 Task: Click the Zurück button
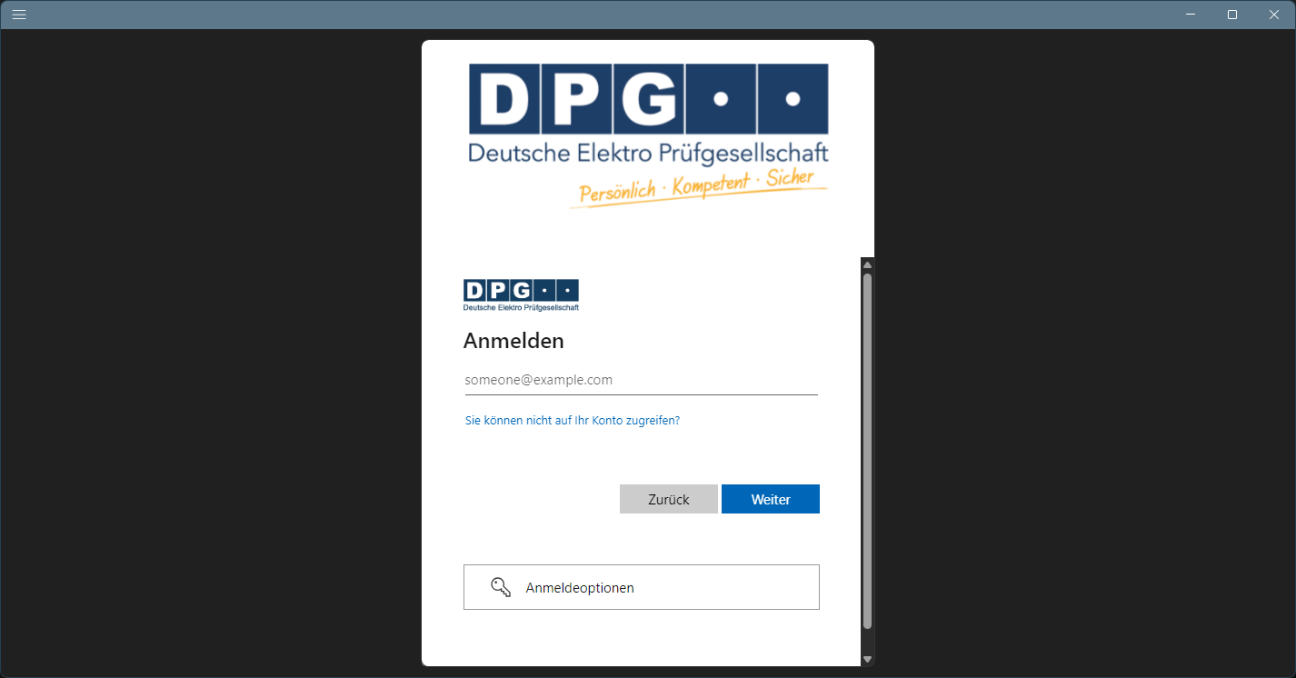669,499
